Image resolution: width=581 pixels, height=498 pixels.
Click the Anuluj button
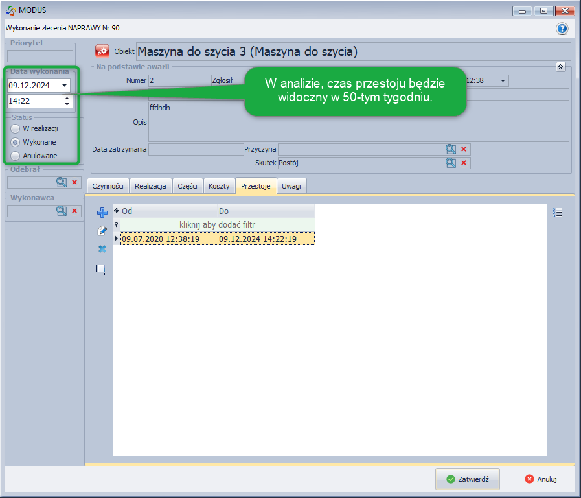point(541,479)
